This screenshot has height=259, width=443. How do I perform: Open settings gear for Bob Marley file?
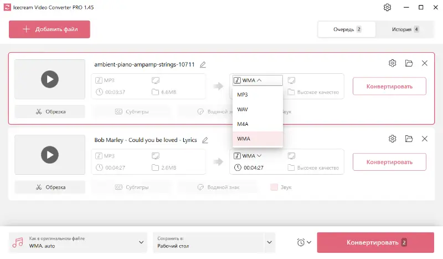tap(392, 139)
